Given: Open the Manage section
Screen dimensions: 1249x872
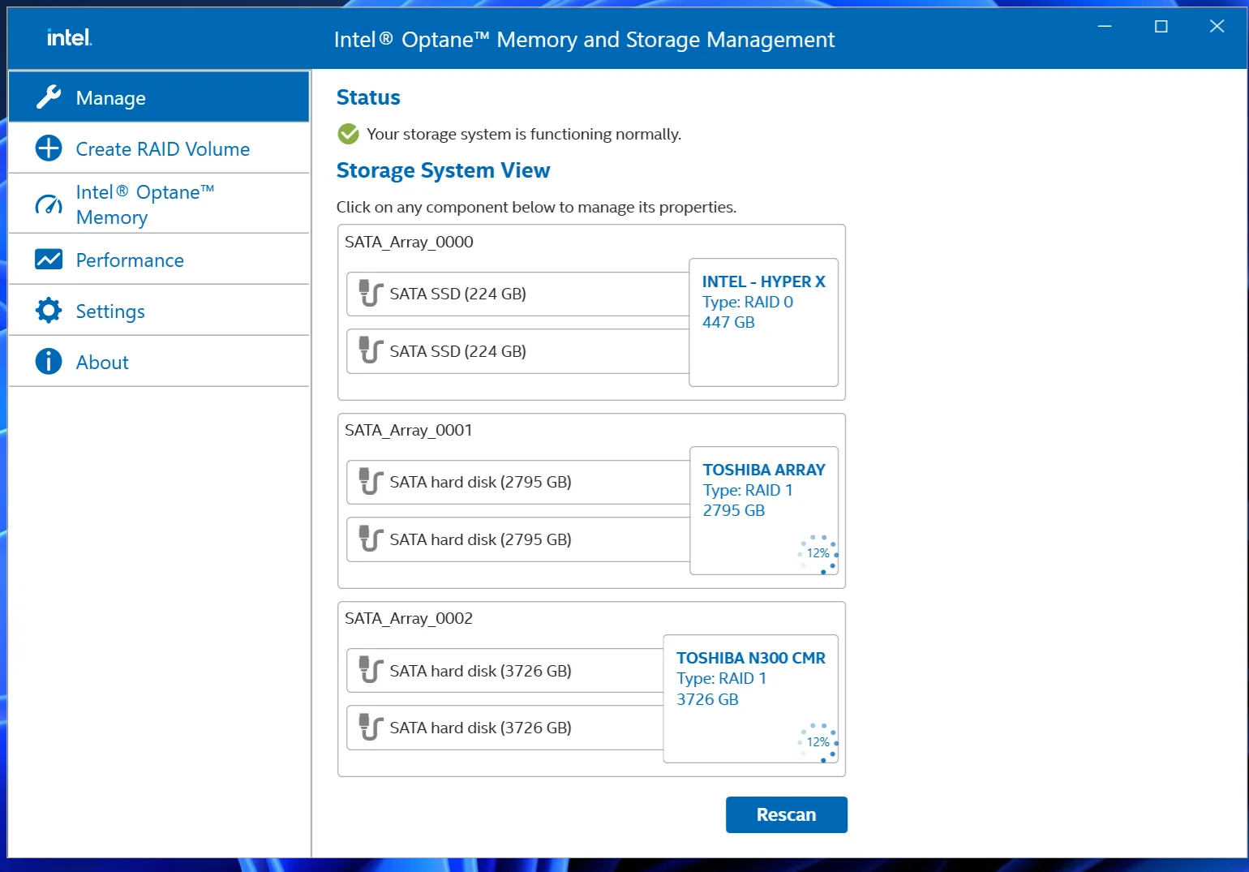Looking at the screenshot, I should (x=159, y=97).
